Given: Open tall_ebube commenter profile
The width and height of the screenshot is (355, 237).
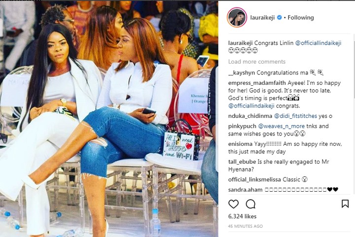Looking at the screenshot, I should [x=242, y=162].
